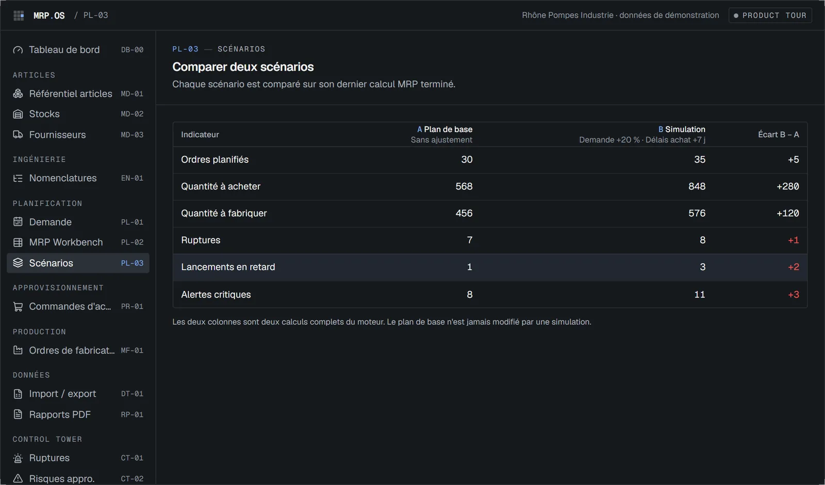Click the PL-03 breadcrumb in the top bar
This screenshot has height=485, width=825.
tap(96, 15)
